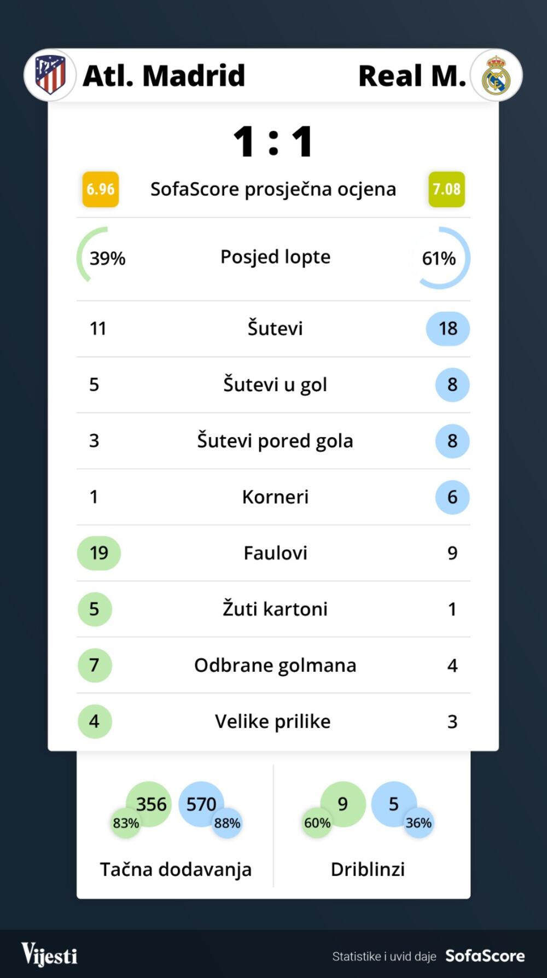Viewport: 547px width, 978px height.
Task: Click Atl. Madrid 6.96 rating badge
Action: (101, 189)
